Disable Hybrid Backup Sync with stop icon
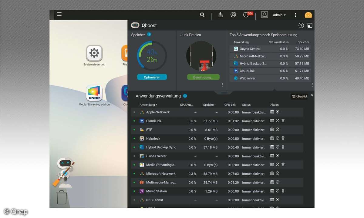Screen dimensions: 364x218 [278, 147]
